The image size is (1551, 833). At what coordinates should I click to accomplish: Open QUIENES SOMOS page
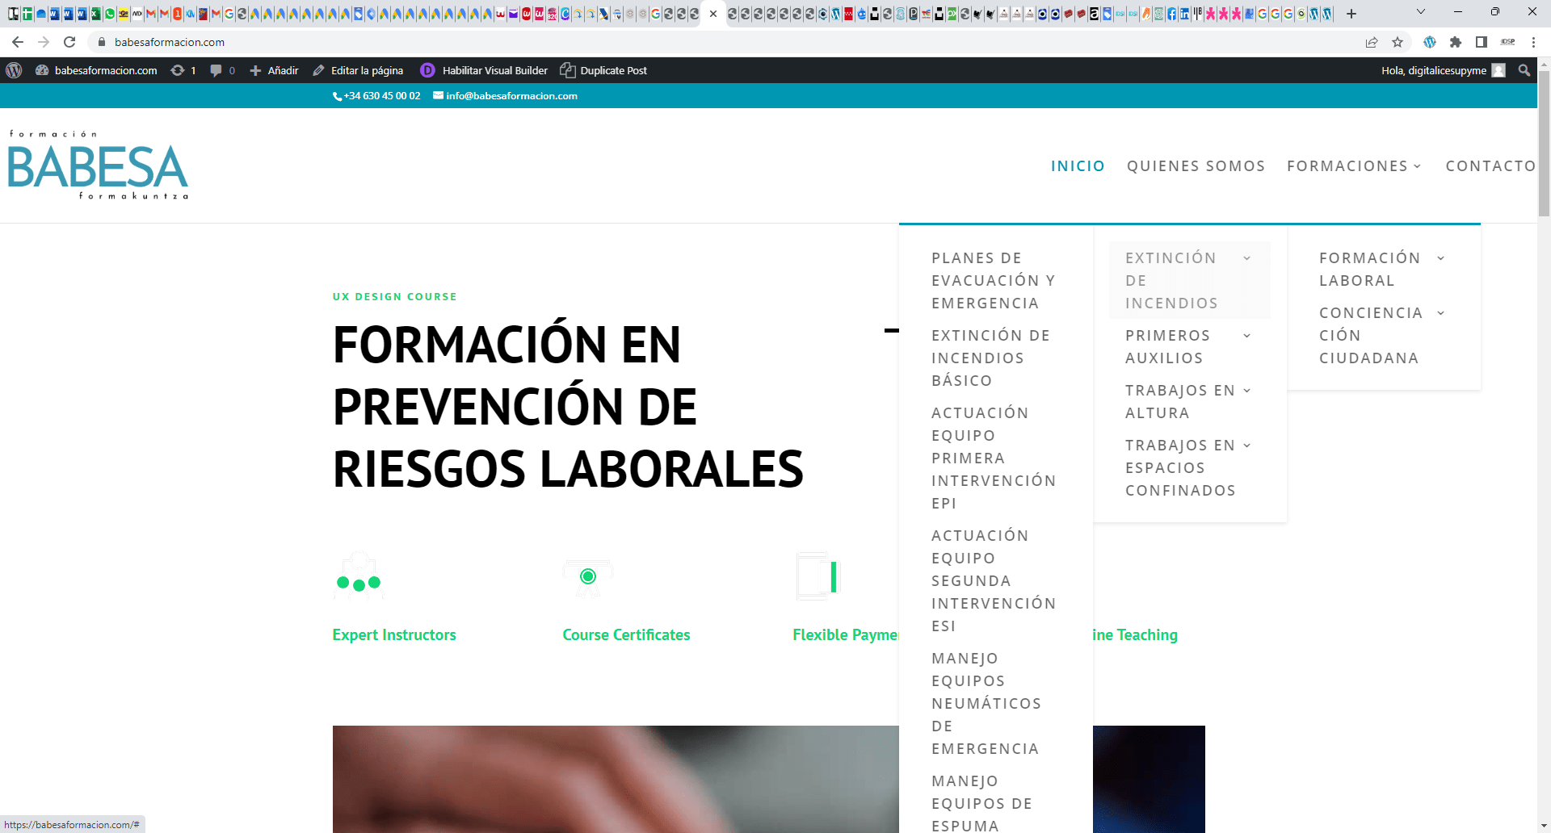(x=1196, y=165)
